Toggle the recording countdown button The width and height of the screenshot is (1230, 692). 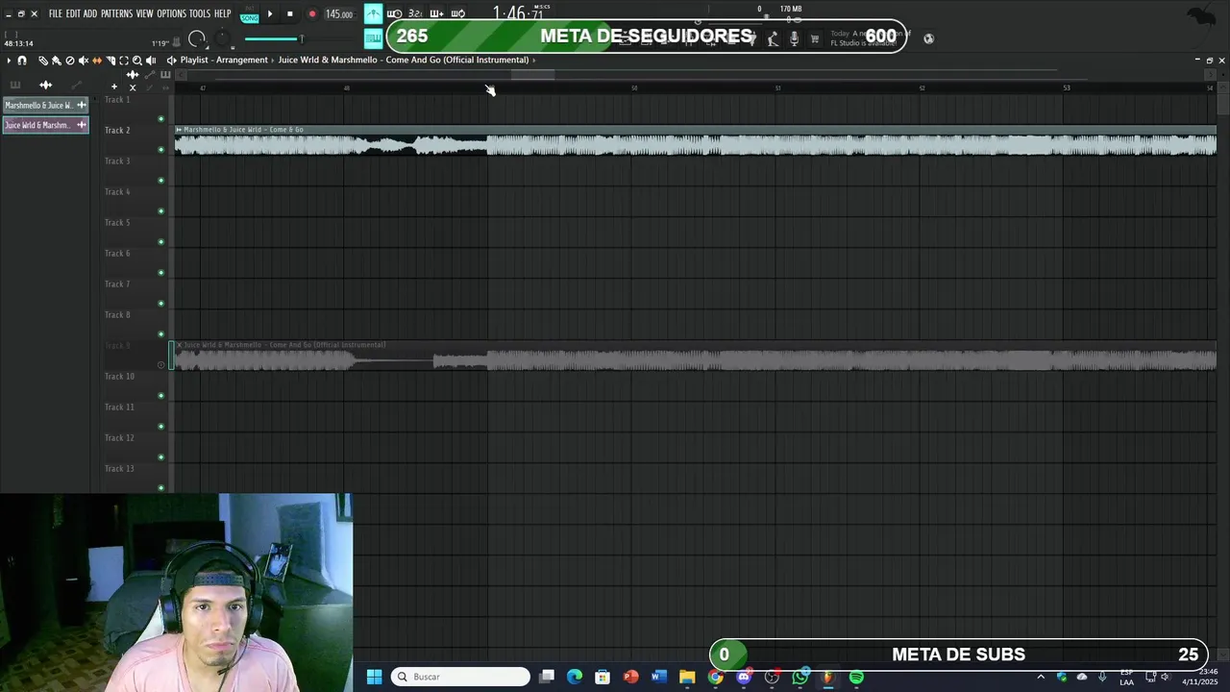coord(415,13)
